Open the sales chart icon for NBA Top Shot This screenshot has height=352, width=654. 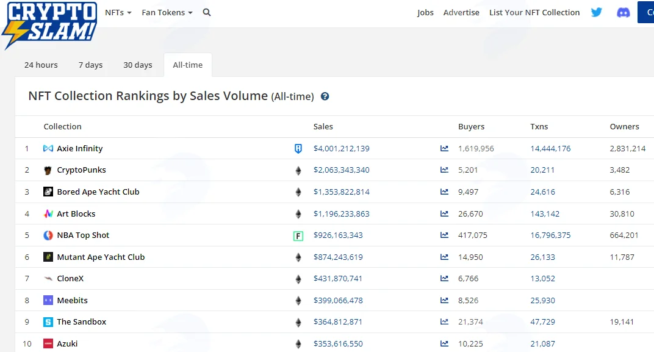444,235
